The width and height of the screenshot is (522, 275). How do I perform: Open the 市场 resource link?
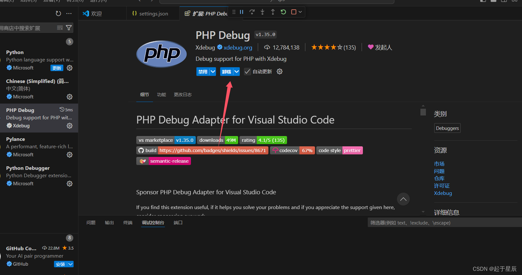(x=439, y=164)
